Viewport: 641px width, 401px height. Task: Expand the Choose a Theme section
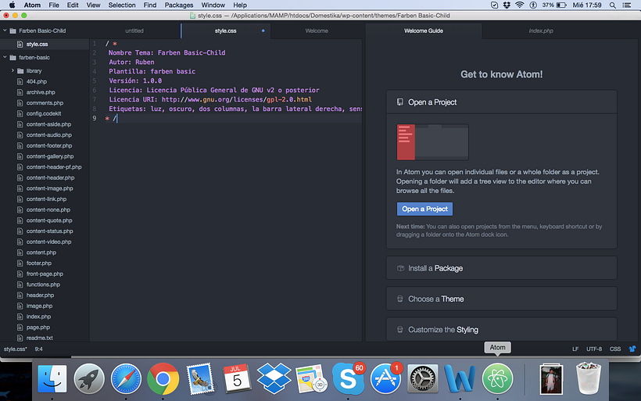click(501, 299)
